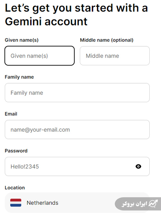Image resolution: width=161 pixels, height=216 pixels.
Task: Focus the Given name(s) input field
Action: (40, 56)
